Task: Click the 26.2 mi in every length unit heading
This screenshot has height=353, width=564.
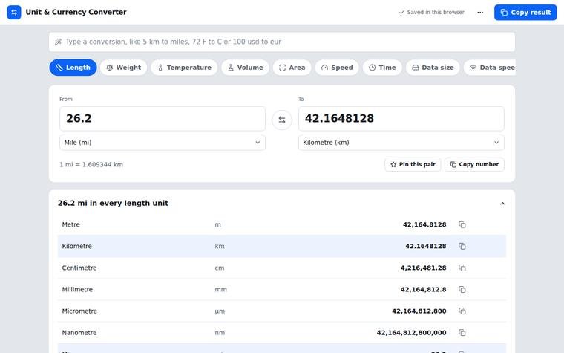Action: [113, 203]
